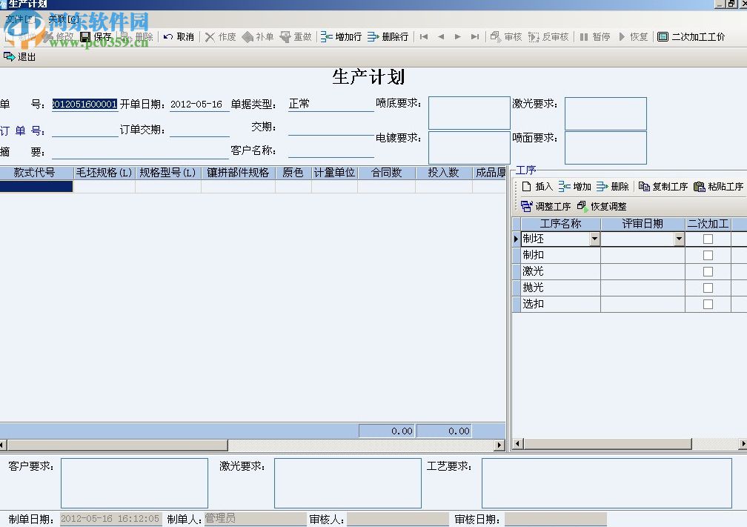
Task: Enable 二次加工 checkbox for 制坯 row
Action: (708, 239)
